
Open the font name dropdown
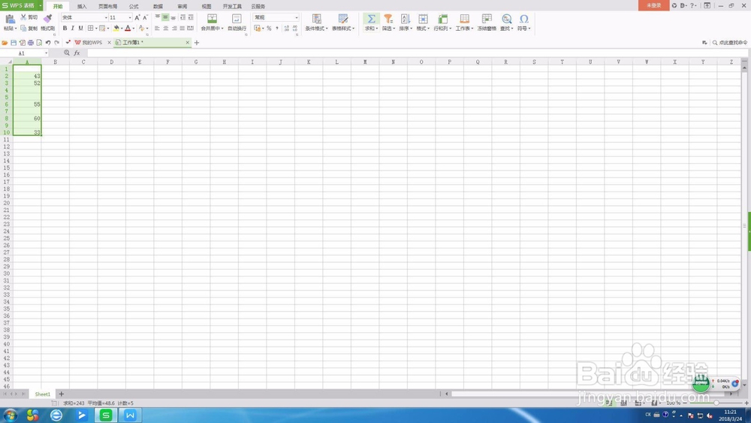[106, 18]
